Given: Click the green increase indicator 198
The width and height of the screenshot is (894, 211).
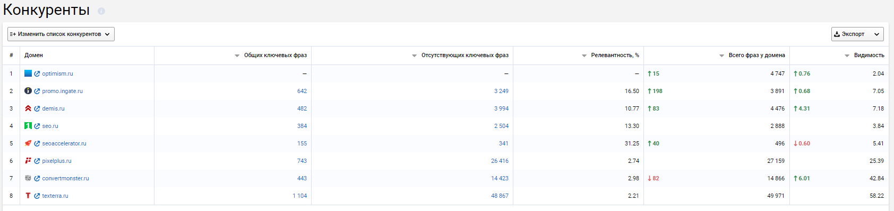Looking at the screenshot, I should coord(655,91).
